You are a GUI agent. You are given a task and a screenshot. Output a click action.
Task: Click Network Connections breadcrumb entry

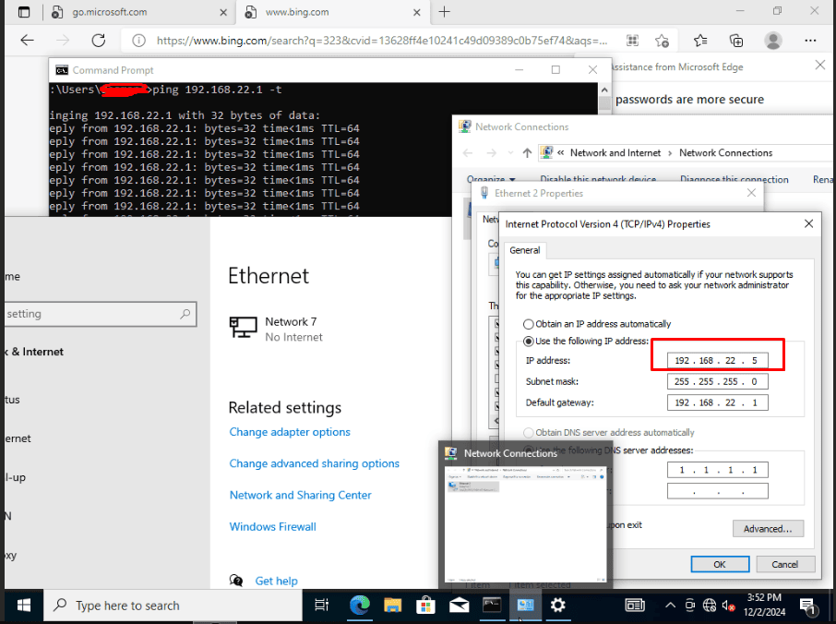[725, 153]
